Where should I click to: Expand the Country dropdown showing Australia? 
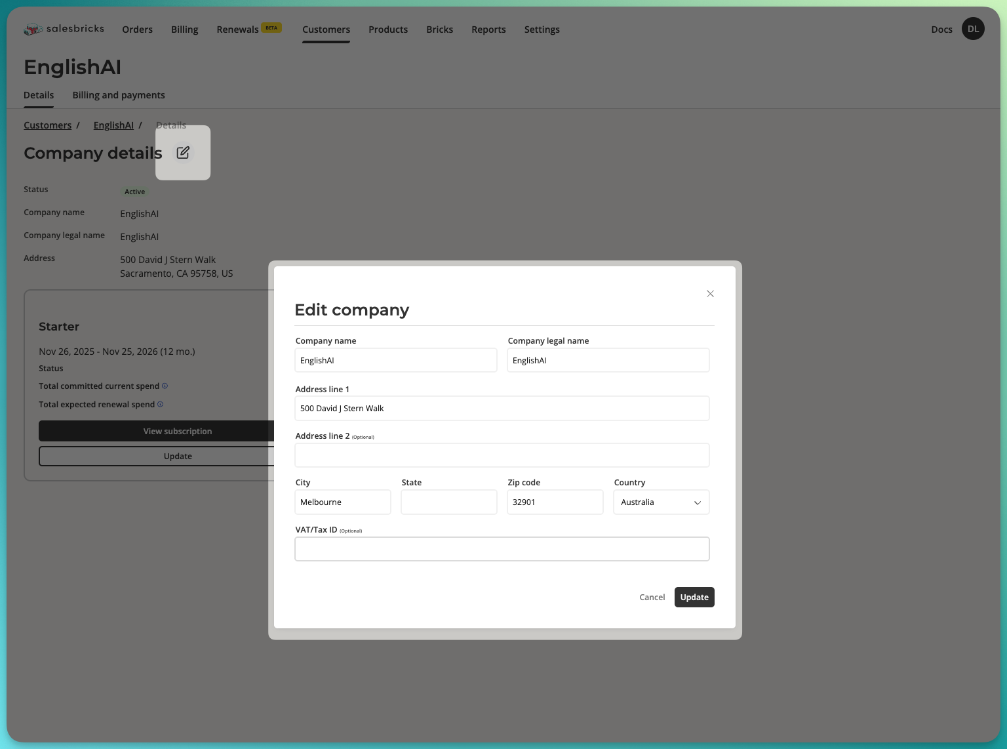tap(661, 502)
